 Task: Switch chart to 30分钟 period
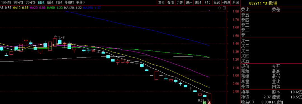(18, 3)
